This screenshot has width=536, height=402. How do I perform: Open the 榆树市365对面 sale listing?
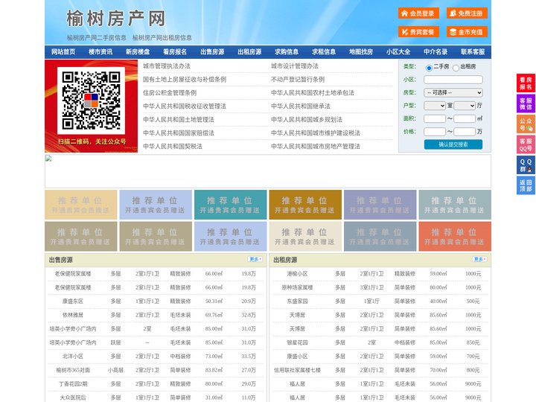73,370
